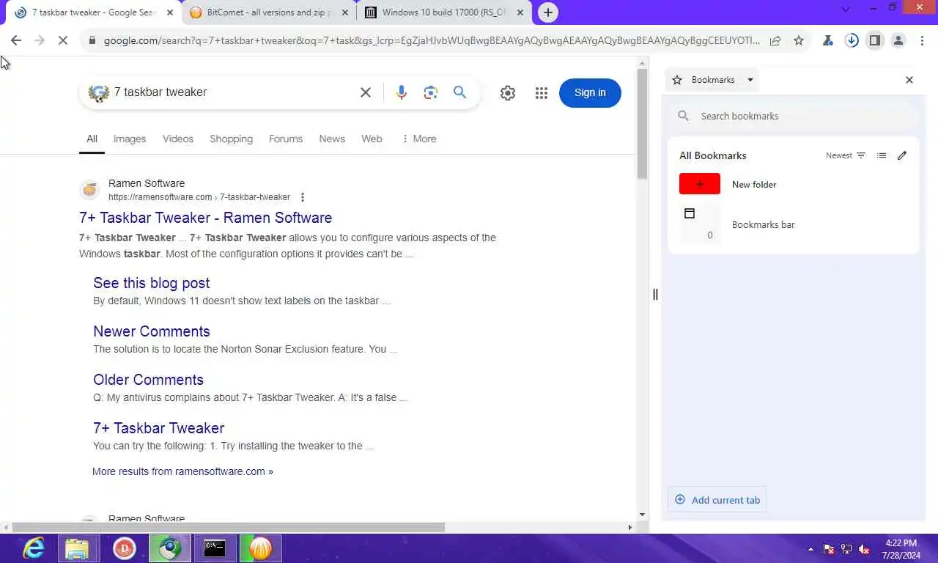Stop loading the current page
The height and width of the screenshot is (563, 938).
(63, 41)
